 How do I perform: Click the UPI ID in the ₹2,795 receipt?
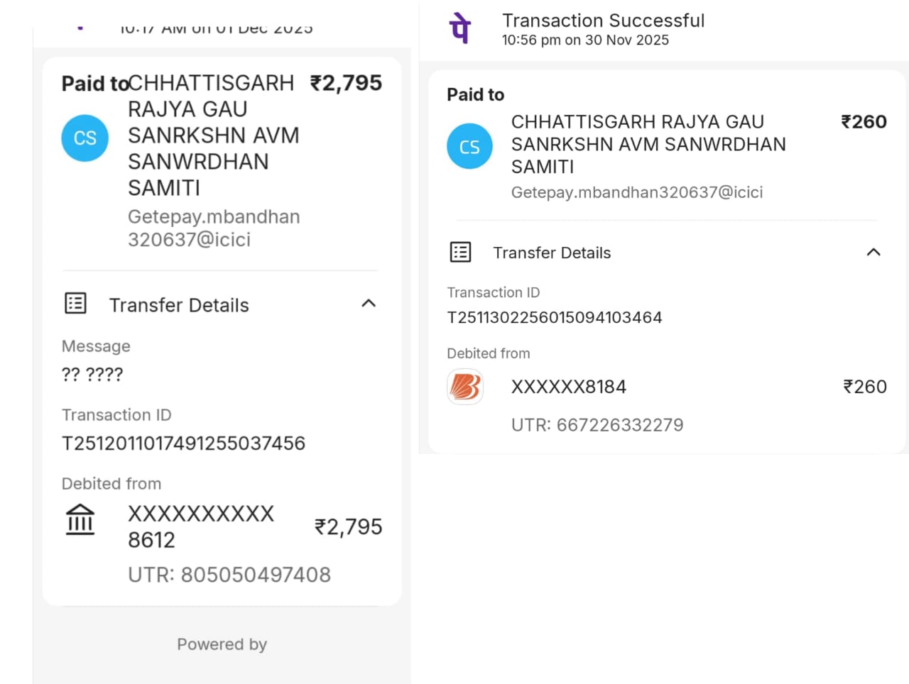213,228
